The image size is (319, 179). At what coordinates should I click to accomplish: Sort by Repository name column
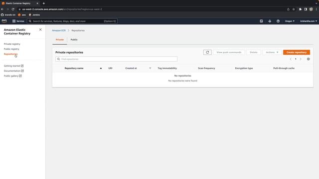pos(74,68)
